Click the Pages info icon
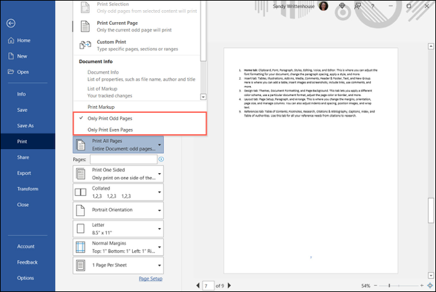This screenshot has height=292, width=436. pyautogui.click(x=161, y=159)
